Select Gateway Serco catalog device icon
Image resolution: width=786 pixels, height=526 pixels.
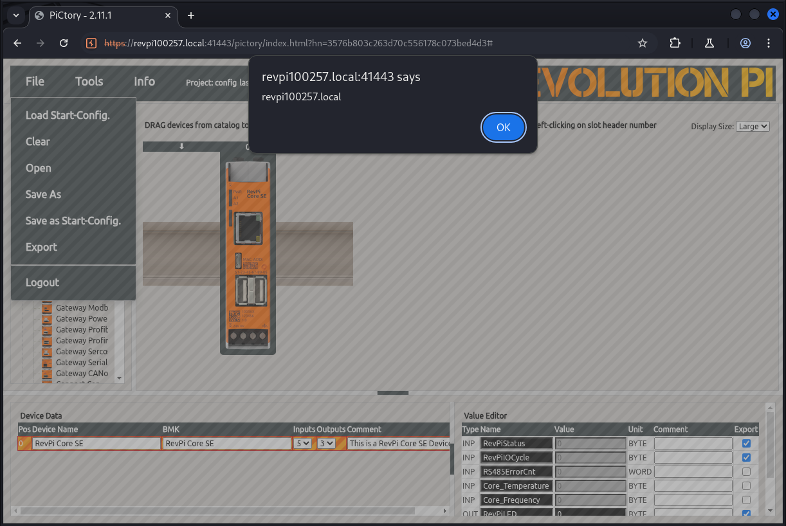[47, 352]
